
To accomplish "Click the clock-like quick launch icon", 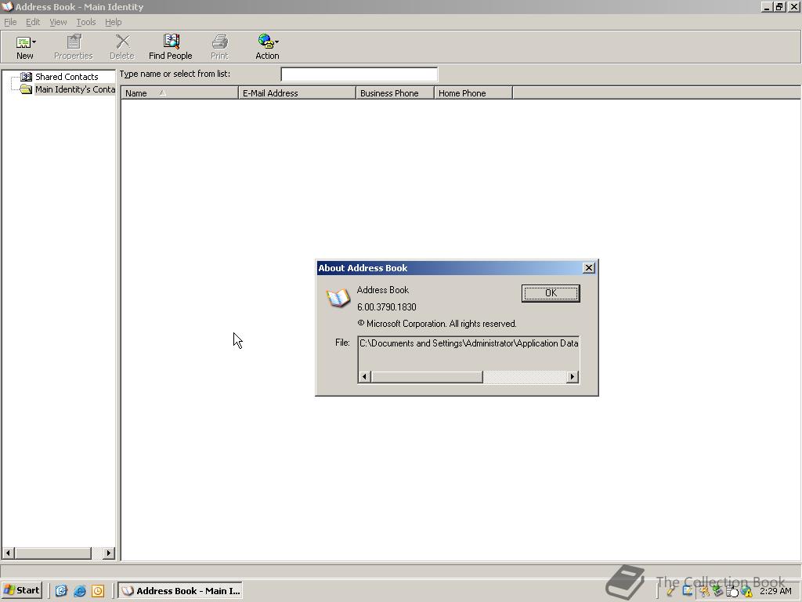I will (x=98, y=591).
